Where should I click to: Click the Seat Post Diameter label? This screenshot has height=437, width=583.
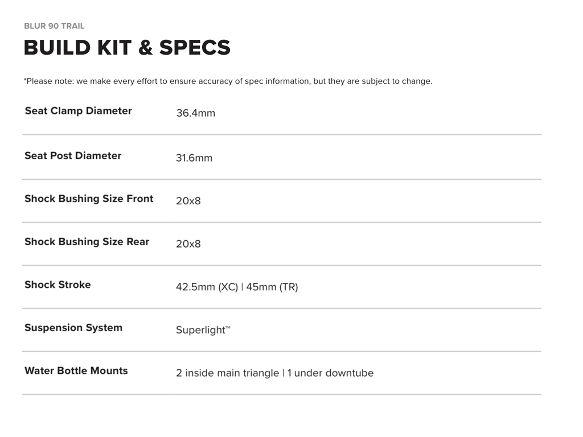pos(73,156)
